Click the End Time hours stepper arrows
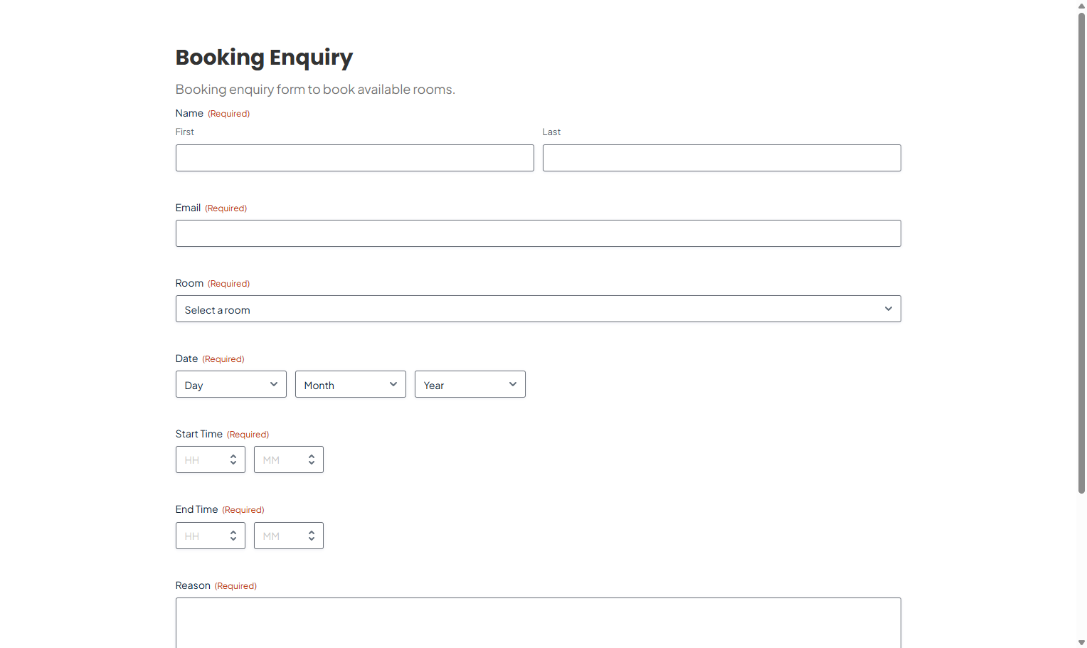 (233, 536)
